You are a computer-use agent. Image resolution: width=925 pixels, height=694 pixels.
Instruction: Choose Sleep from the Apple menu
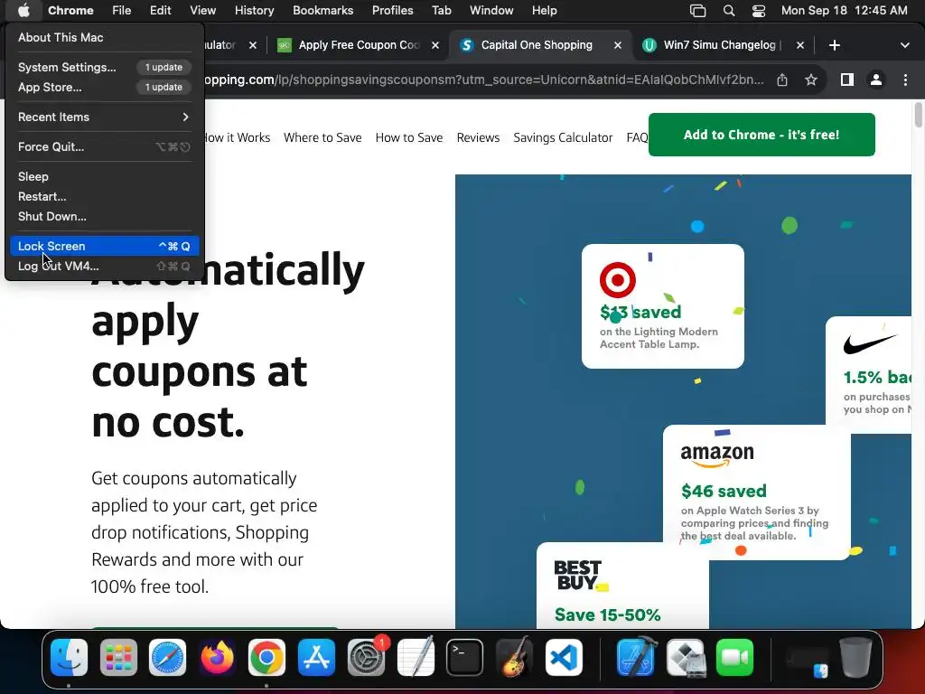click(105, 176)
